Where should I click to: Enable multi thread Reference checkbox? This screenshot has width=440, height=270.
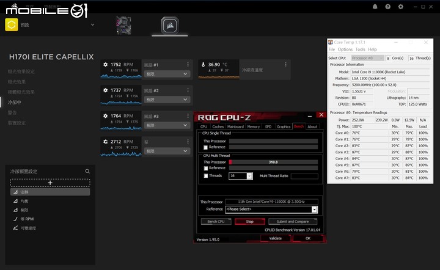pos(206,168)
